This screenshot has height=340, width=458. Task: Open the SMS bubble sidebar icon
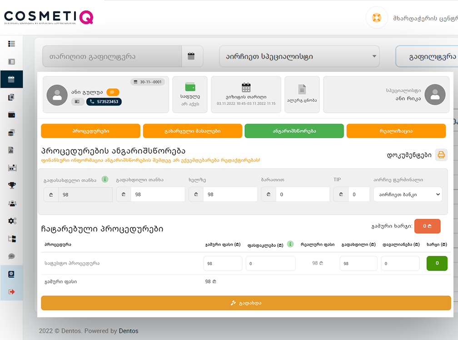pyautogui.click(x=12, y=256)
